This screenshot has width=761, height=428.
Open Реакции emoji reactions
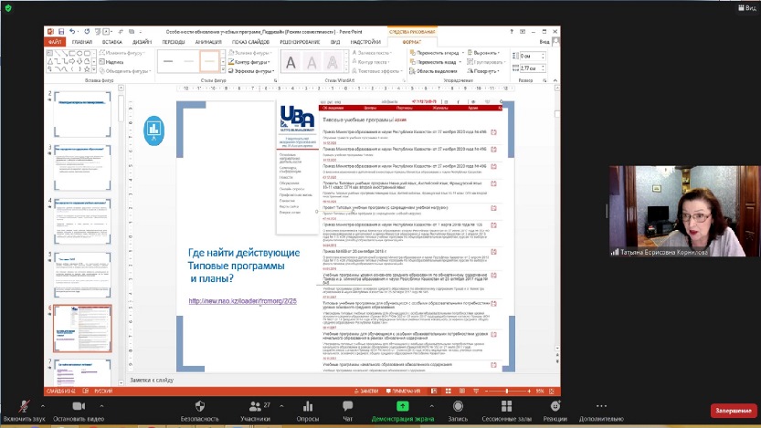(x=555, y=405)
